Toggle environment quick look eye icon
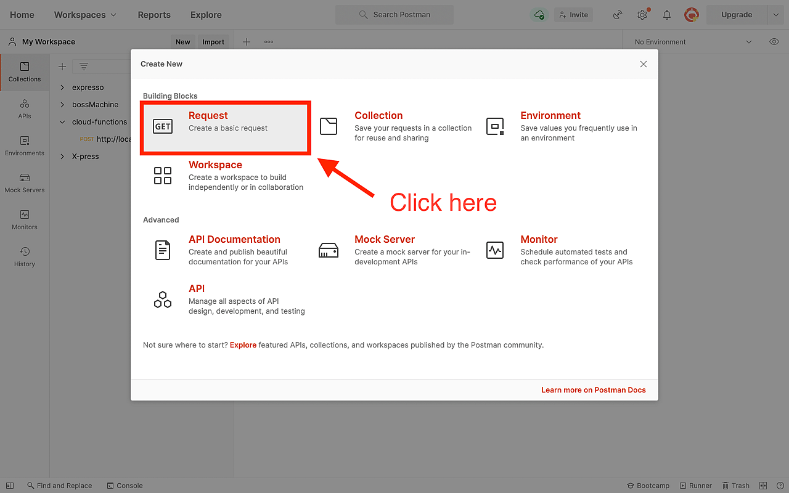The height and width of the screenshot is (493, 789). point(774,42)
